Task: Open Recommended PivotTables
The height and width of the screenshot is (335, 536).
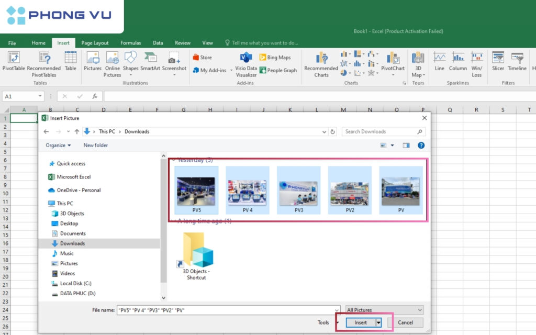Action: point(44,64)
